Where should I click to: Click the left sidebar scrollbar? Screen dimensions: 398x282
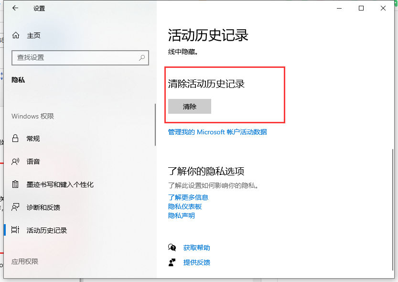click(x=155, y=124)
